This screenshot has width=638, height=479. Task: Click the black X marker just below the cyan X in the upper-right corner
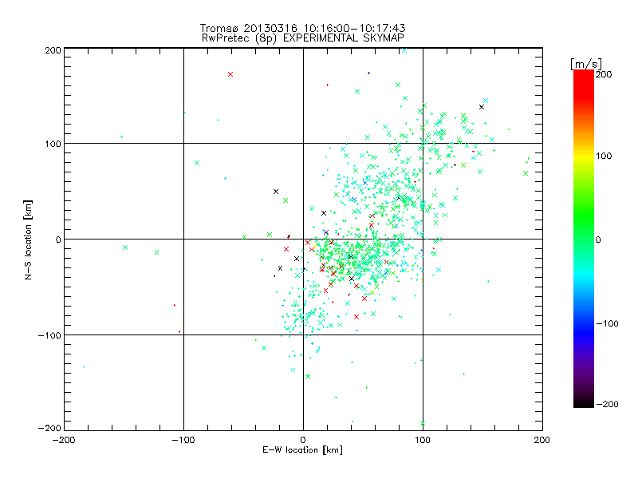click(482, 107)
